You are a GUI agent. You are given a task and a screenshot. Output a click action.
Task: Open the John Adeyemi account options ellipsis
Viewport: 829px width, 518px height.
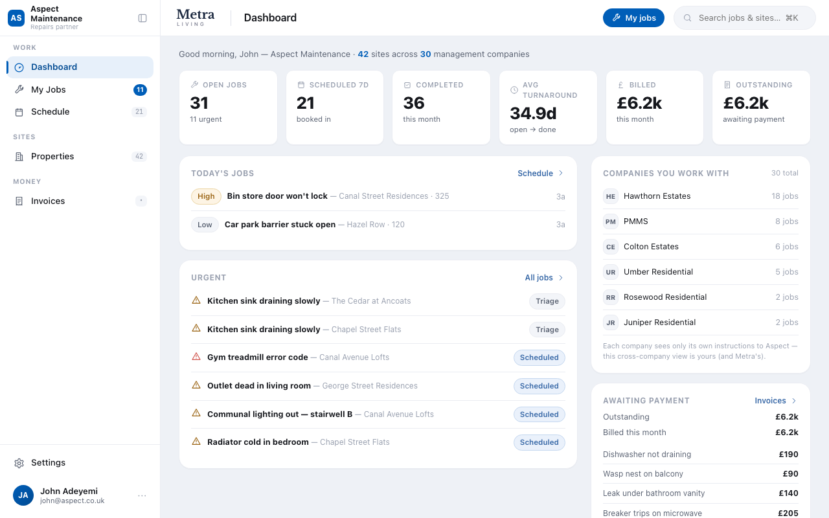click(x=142, y=496)
